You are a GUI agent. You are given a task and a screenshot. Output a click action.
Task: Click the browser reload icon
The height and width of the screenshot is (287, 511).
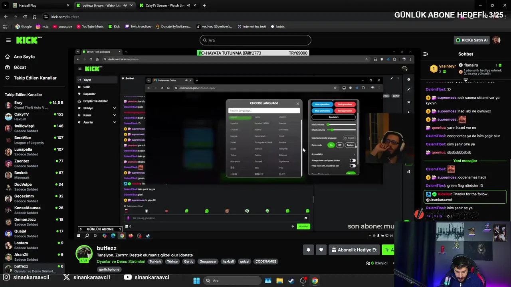(25, 17)
